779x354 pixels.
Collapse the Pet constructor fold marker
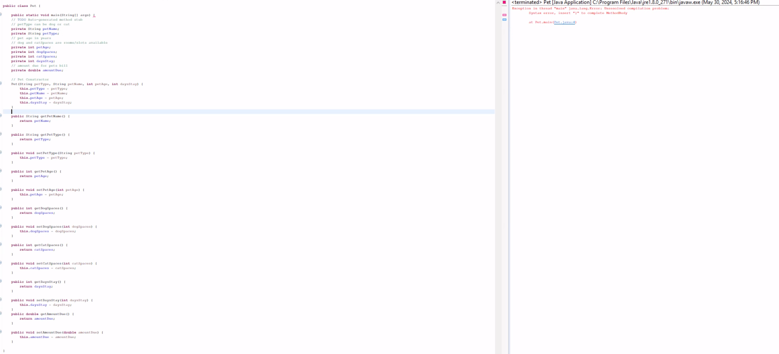(1, 84)
